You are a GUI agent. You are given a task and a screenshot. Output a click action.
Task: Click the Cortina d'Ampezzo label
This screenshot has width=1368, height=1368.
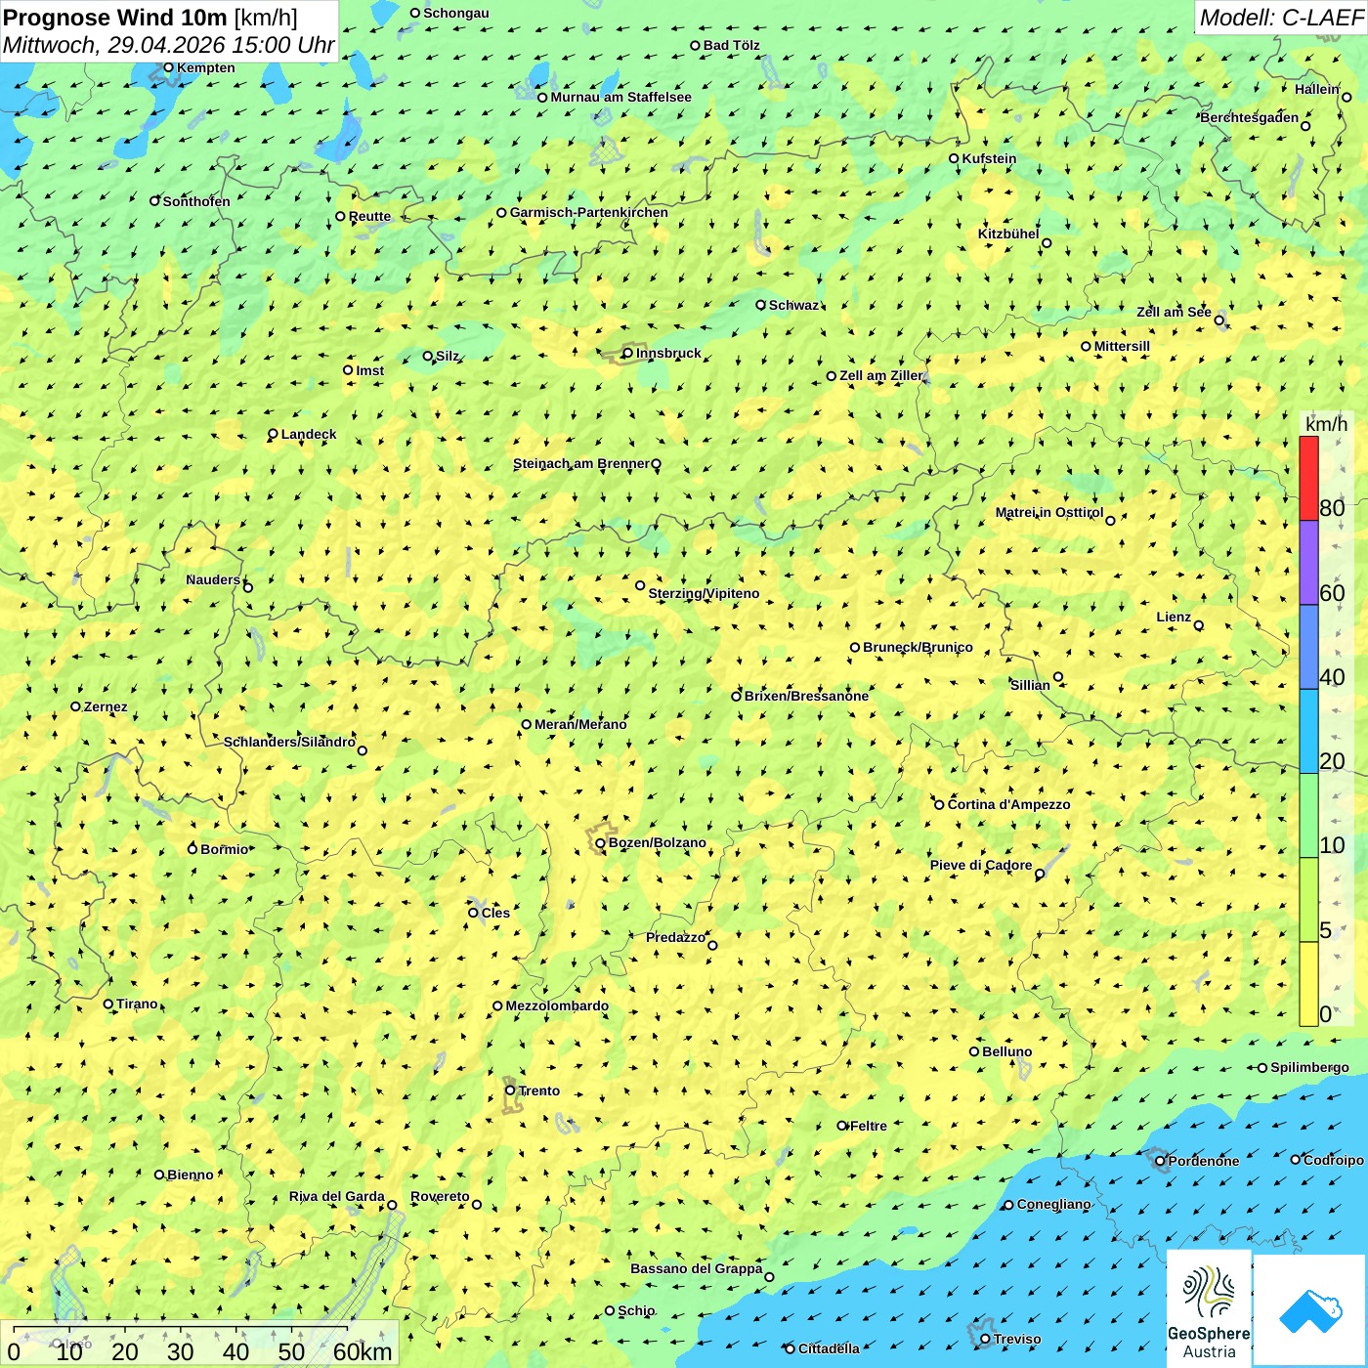[1008, 804]
